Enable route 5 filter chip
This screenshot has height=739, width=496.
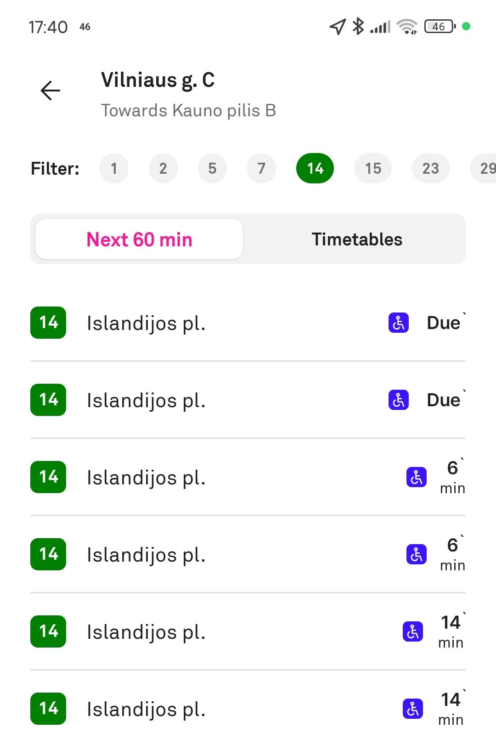[x=212, y=168]
